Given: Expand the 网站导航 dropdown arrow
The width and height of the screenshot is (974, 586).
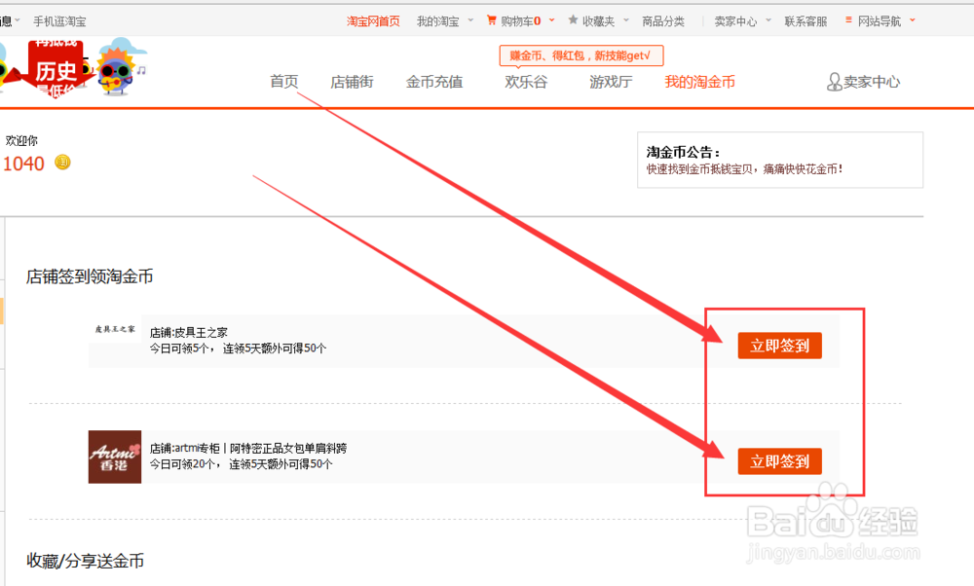Looking at the screenshot, I should [x=913, y=20].
